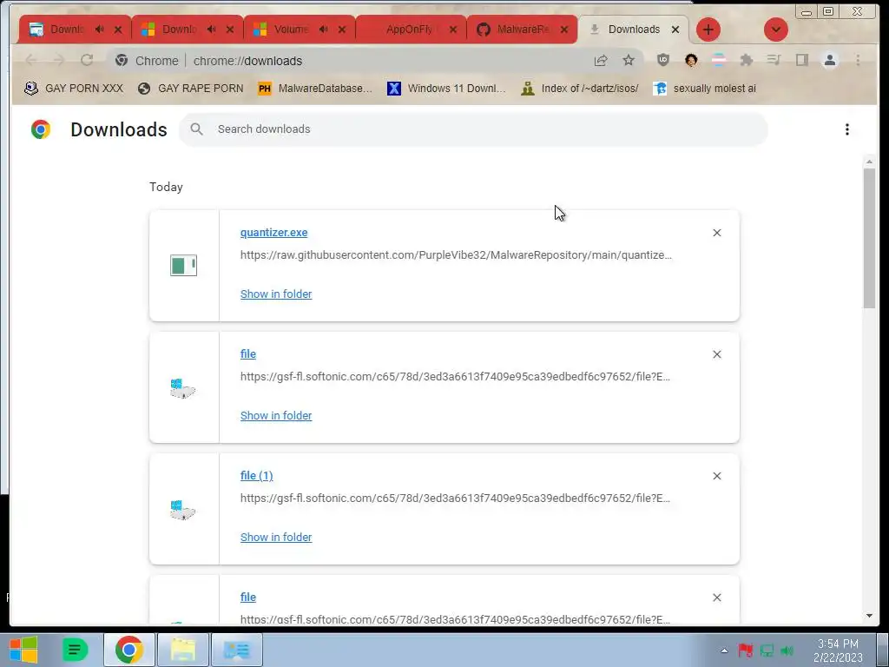889x667 pixels.
Task: Open the green chat app in the taskbar
Action: (75, 650)
